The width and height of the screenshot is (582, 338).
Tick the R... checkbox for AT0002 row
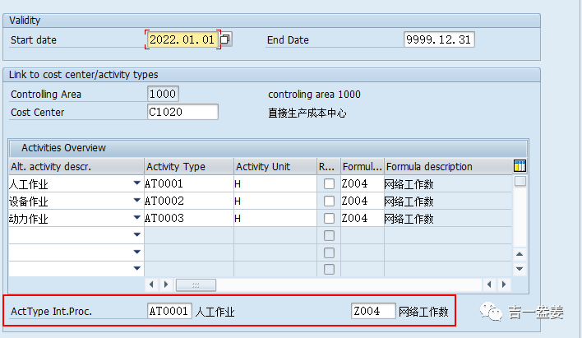coord(329,201)
